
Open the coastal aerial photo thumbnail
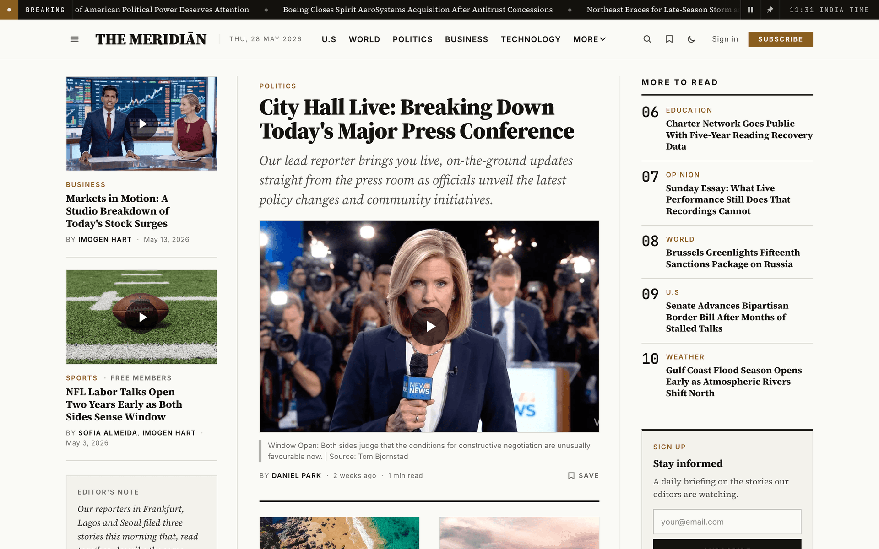339,533
